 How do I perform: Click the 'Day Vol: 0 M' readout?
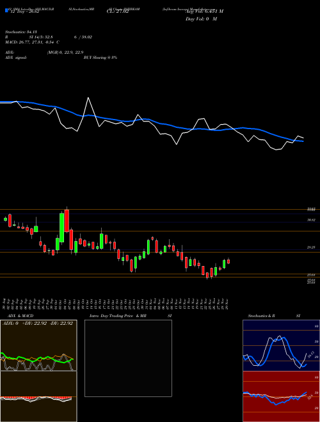(201, 19)
